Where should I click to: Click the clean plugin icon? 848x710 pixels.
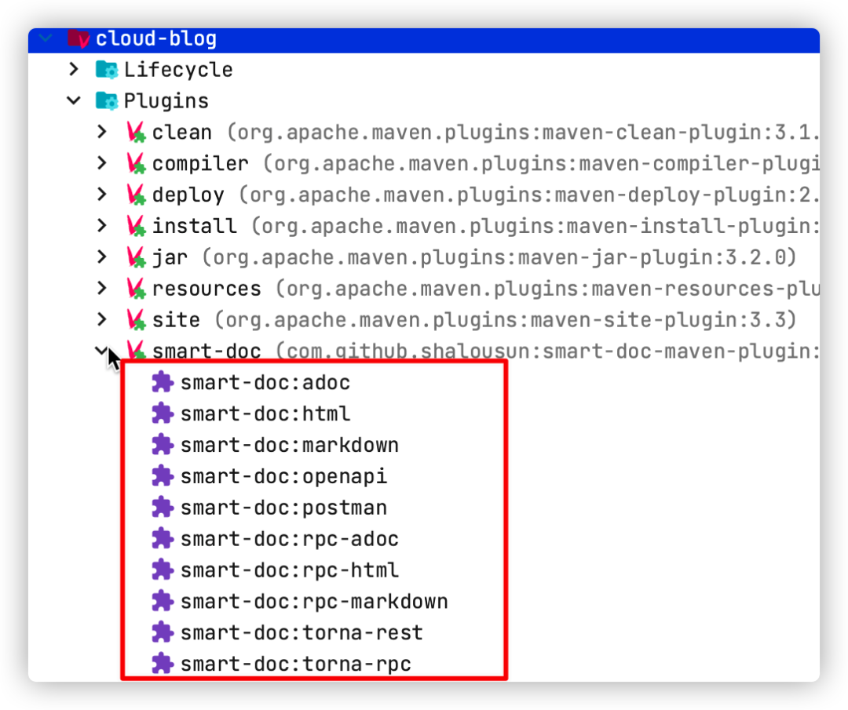click(x=137, y=133)
